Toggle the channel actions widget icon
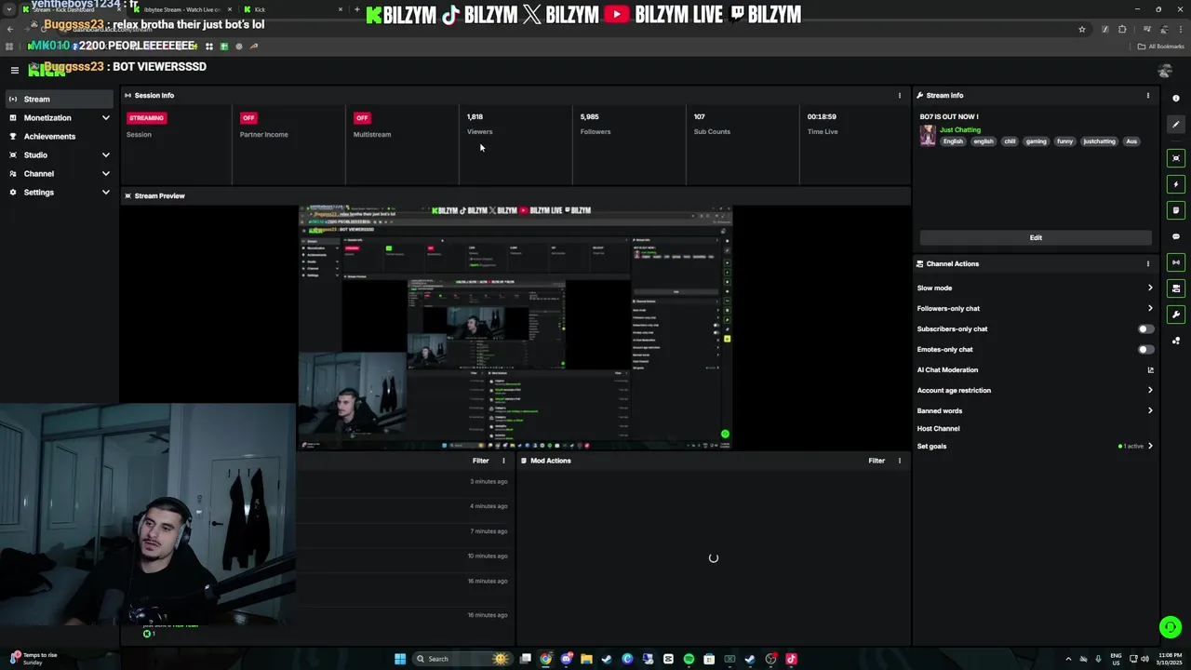1191x670 pixels. coord(1176,288)
